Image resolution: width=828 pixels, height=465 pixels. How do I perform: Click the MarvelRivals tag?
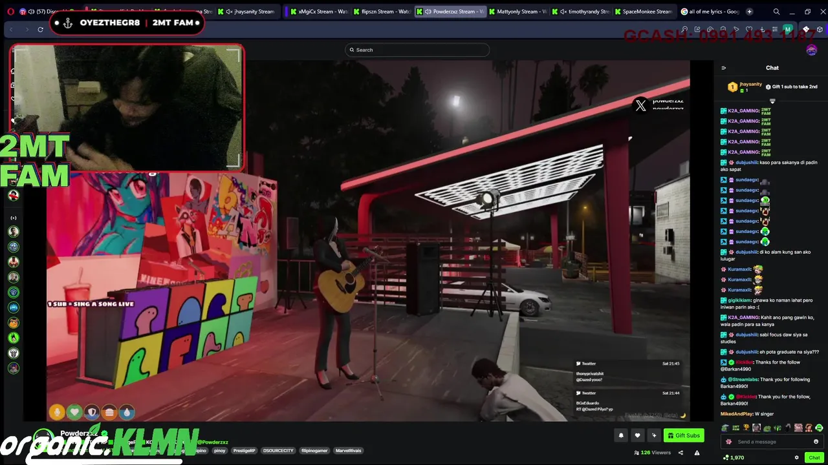coord(349,450)
